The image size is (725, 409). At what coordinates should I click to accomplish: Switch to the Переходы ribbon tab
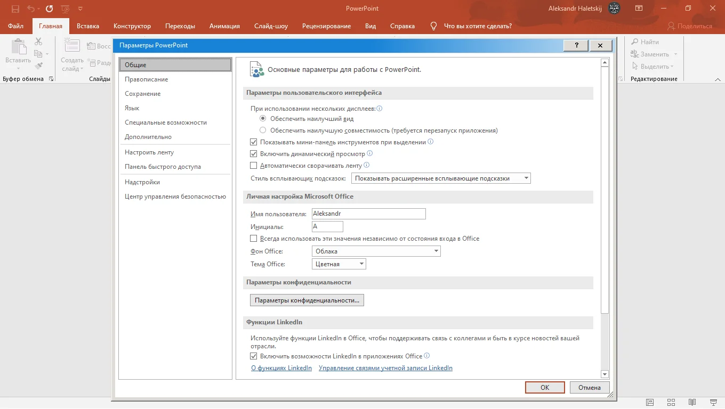(180, 26)
